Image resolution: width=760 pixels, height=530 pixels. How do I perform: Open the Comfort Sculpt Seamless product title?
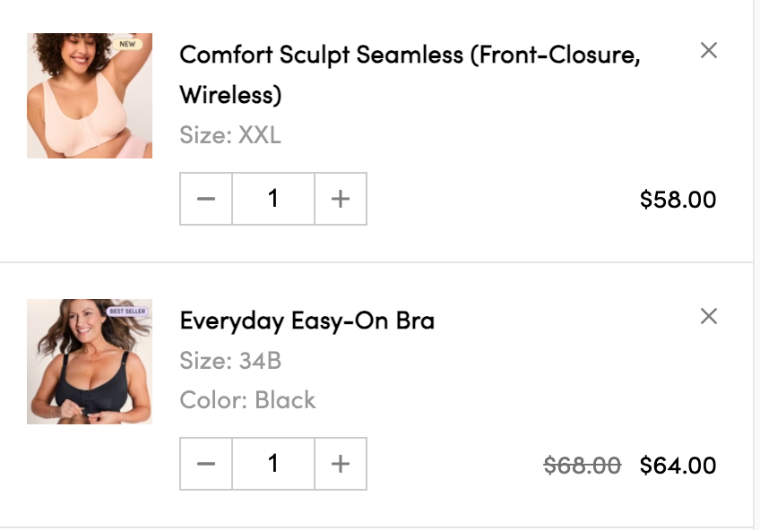coord(410,74)
